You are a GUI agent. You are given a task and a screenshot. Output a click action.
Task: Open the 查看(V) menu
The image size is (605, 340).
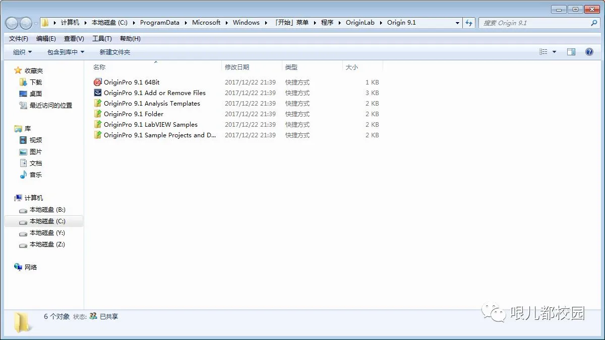[74, 38]
